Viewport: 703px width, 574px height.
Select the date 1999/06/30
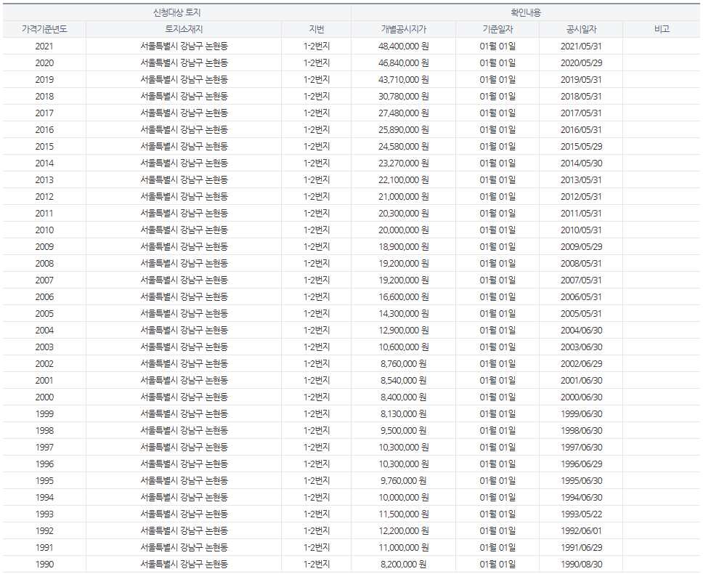pyautogui.click(x=581, y=413)
